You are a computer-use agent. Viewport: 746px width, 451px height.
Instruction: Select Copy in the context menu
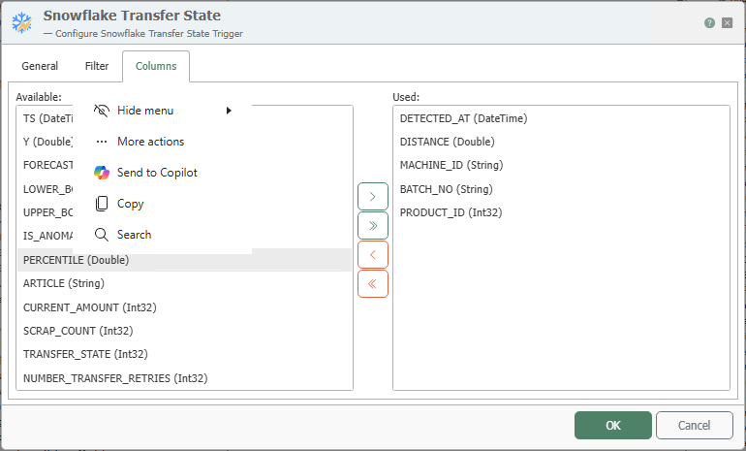click(162, 204)
